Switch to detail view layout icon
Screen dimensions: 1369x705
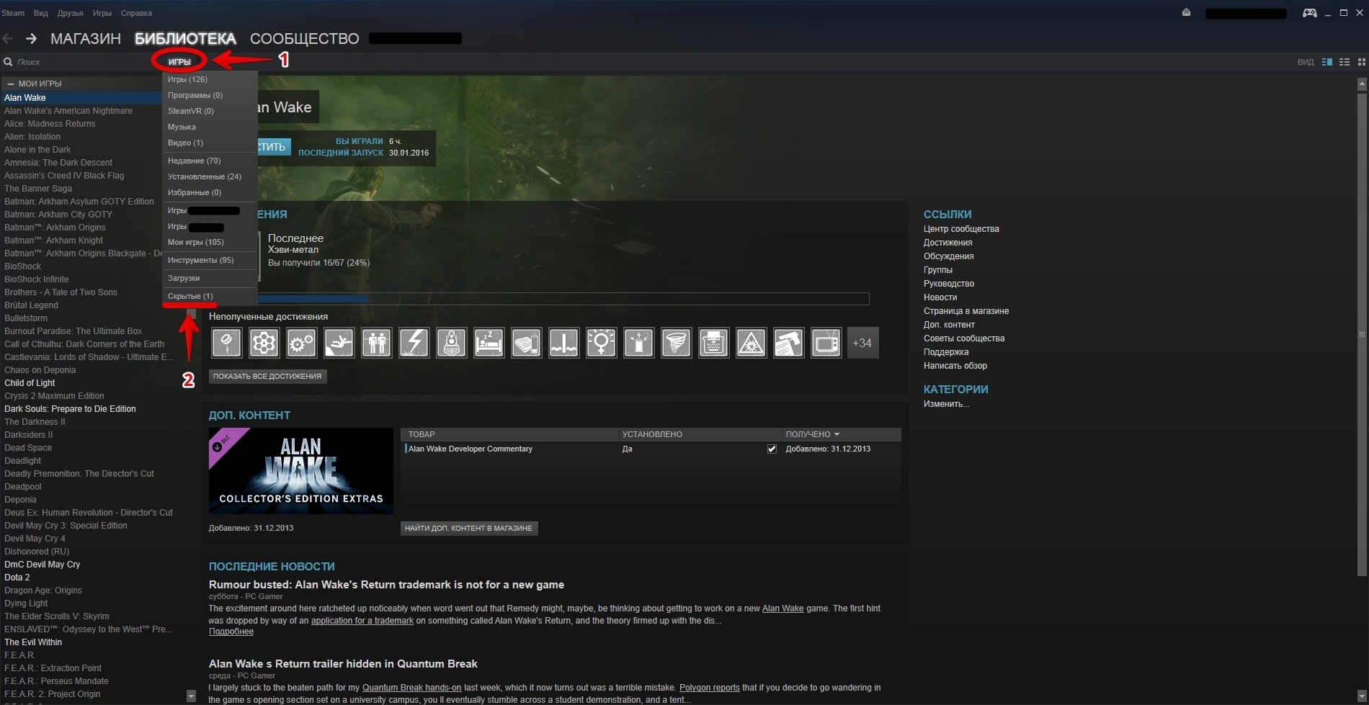tap(1327, 62)
